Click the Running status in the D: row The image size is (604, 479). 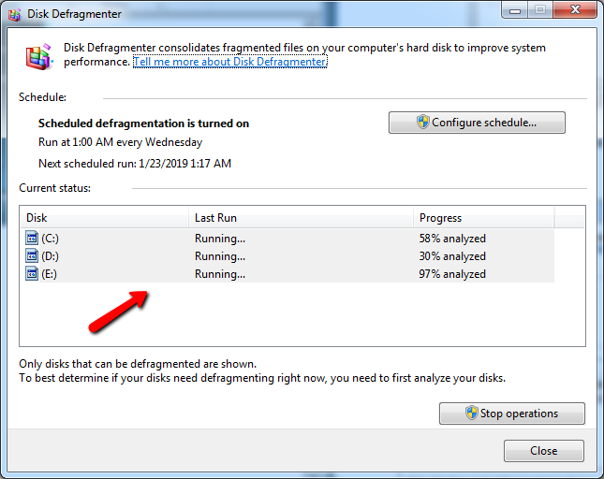pyautogui.click(x=220, y=256)
